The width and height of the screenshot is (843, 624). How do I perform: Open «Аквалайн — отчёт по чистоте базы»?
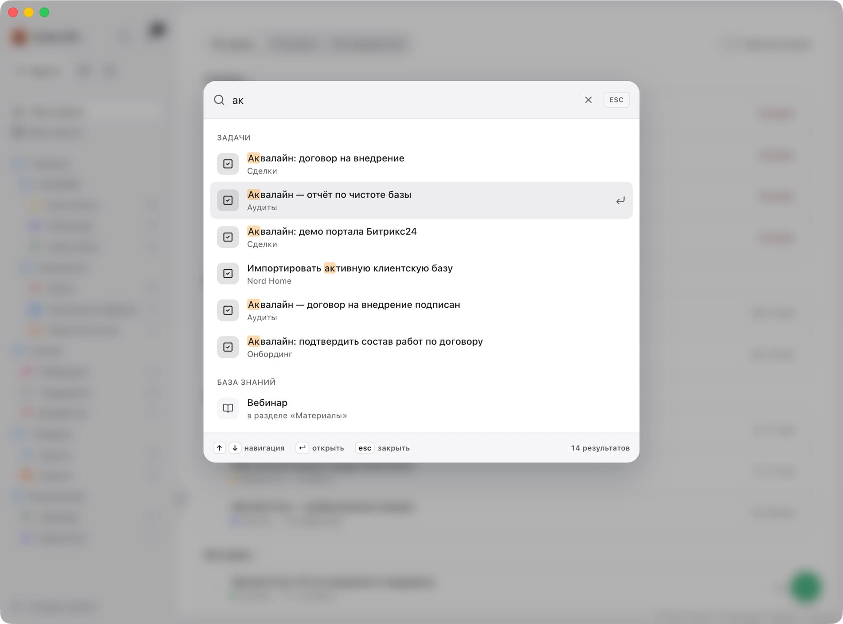tap(421, 201)
